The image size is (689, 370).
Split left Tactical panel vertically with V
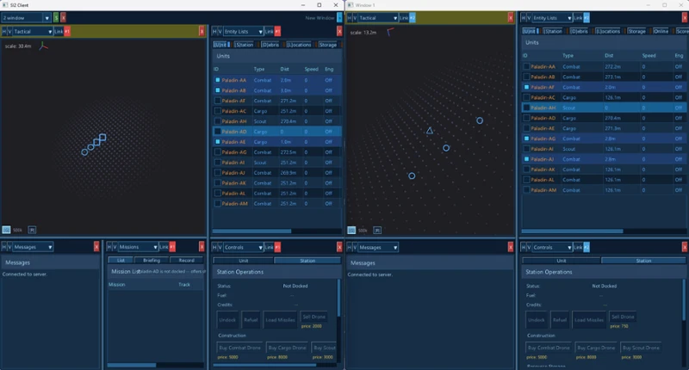click(x=9, y=32)
